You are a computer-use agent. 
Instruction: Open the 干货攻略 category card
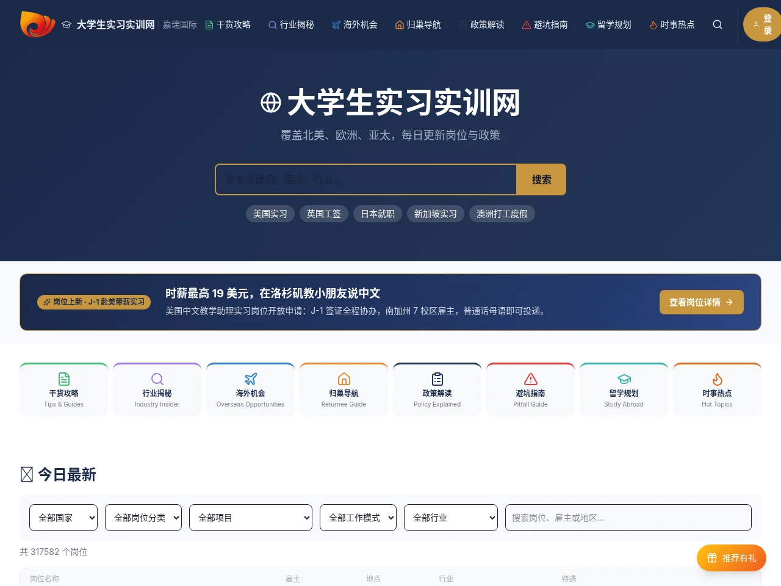click(64, 389)
